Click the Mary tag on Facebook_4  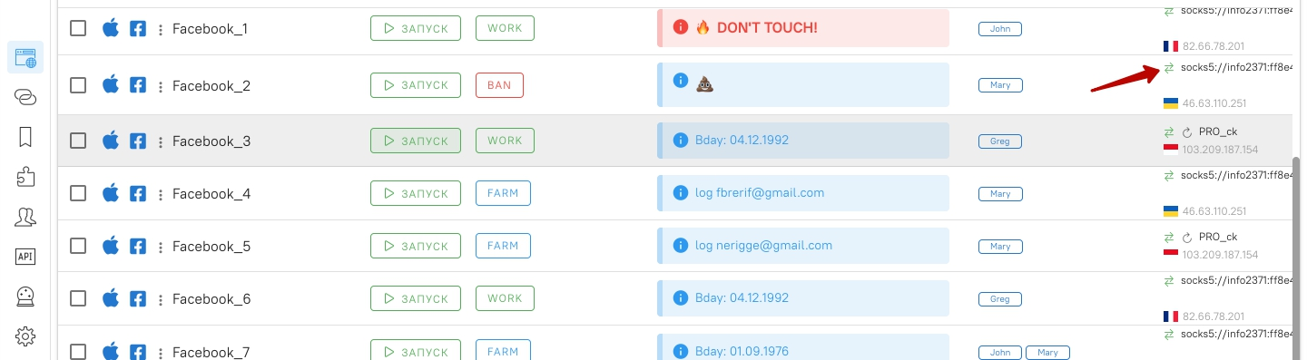[1000, 194]
